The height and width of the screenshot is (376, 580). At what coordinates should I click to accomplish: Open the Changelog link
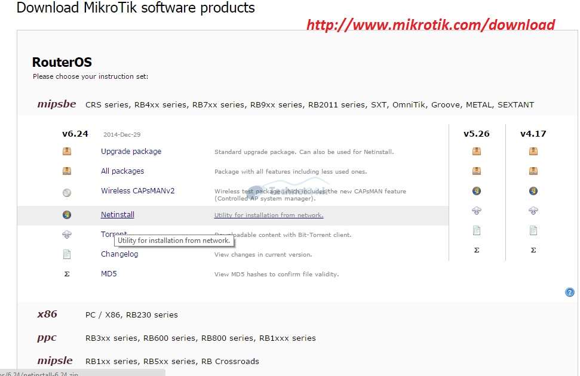pyautogui.click(x=119, y=254)
